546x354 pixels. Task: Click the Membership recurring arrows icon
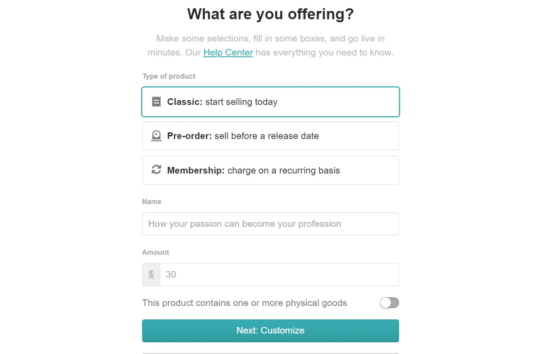(156, 170)
